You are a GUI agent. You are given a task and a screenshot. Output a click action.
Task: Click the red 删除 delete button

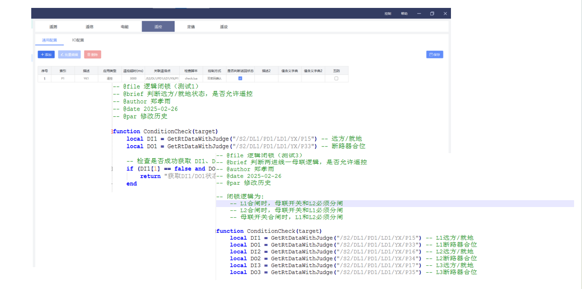click(x=92, y=54)
